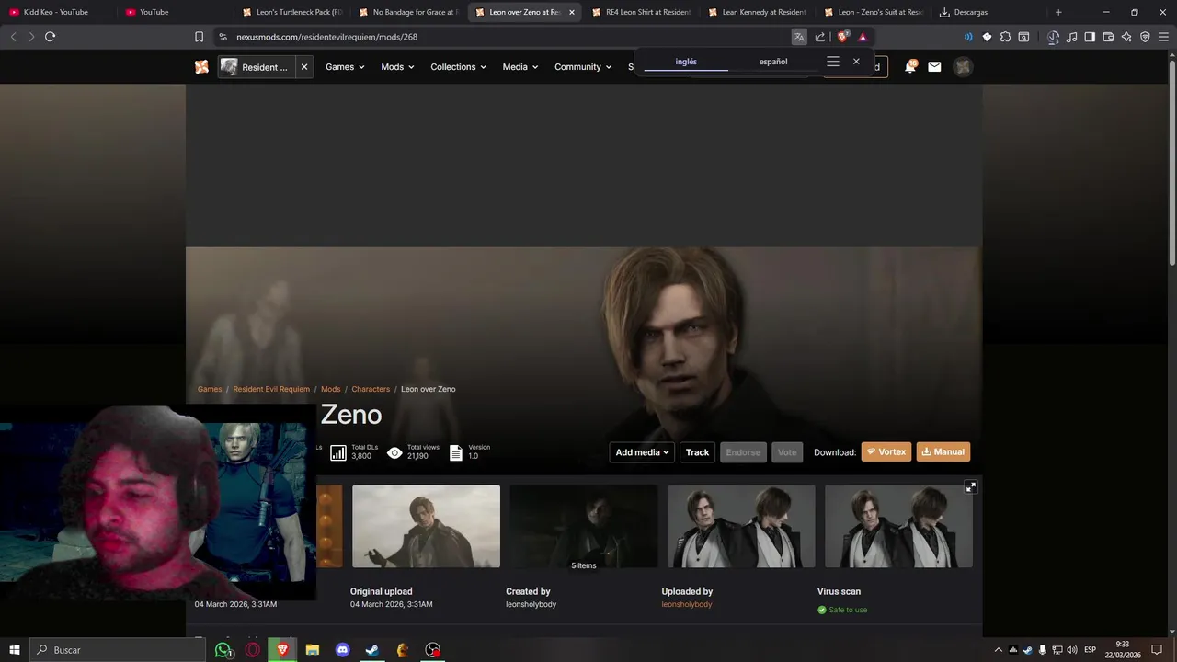Open Leo AI sparkle icon
The width and height of the screenshot is (1177, 662).
(1126, 37)
